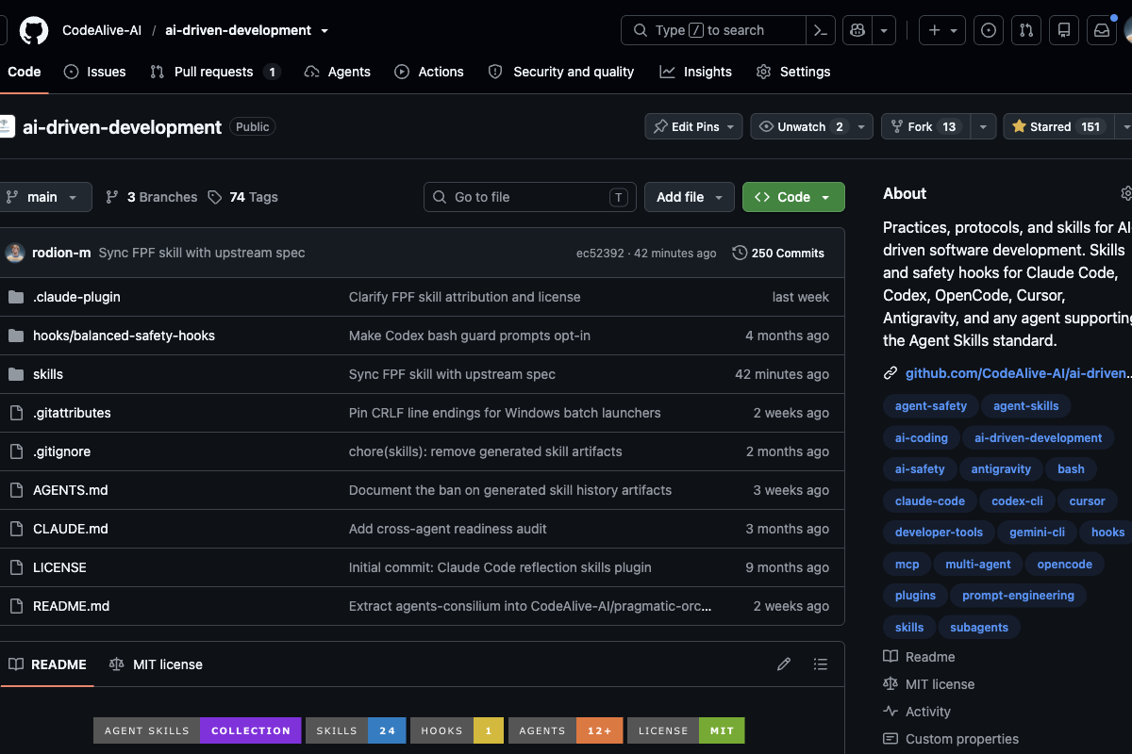The image size is (1132, 754).
Task: Open the 74 Tags link
Action: point(243,197)
